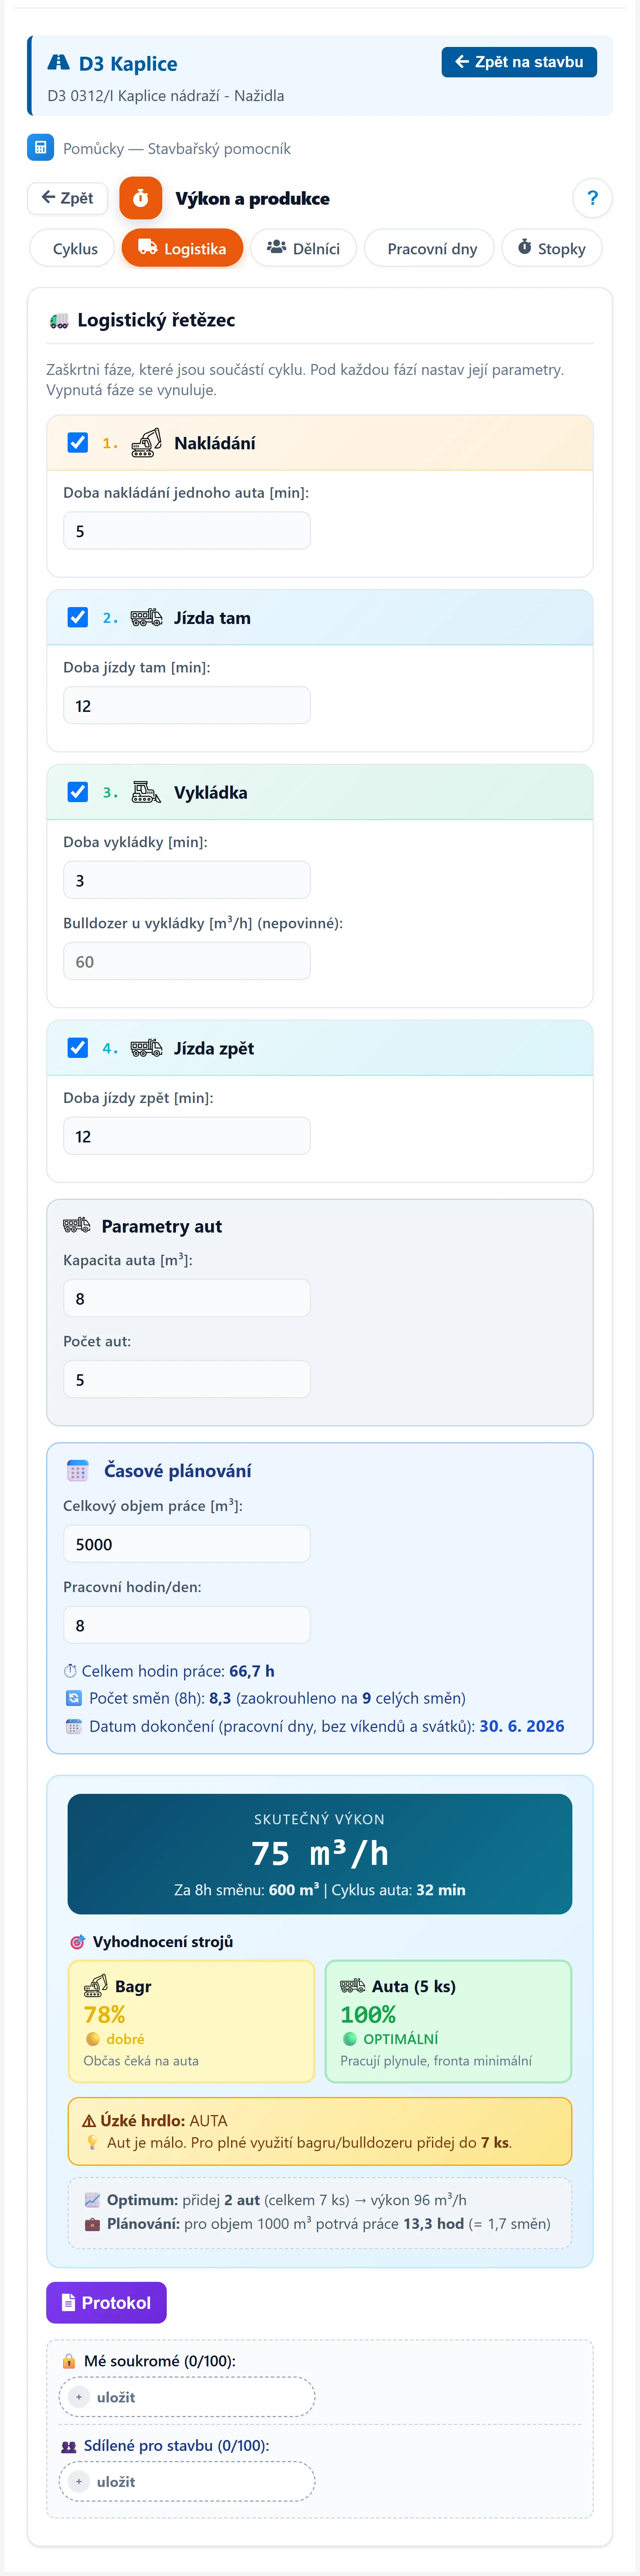Click the truck icon in Parametry aut heading
Viewport: 640px width, 2576px height.
point(77,1226)
